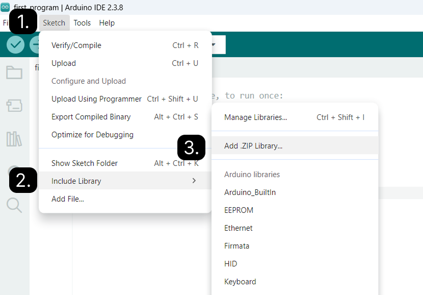423x295 pixels.
Task: Open the Help menu
Action: pos(107,23)
